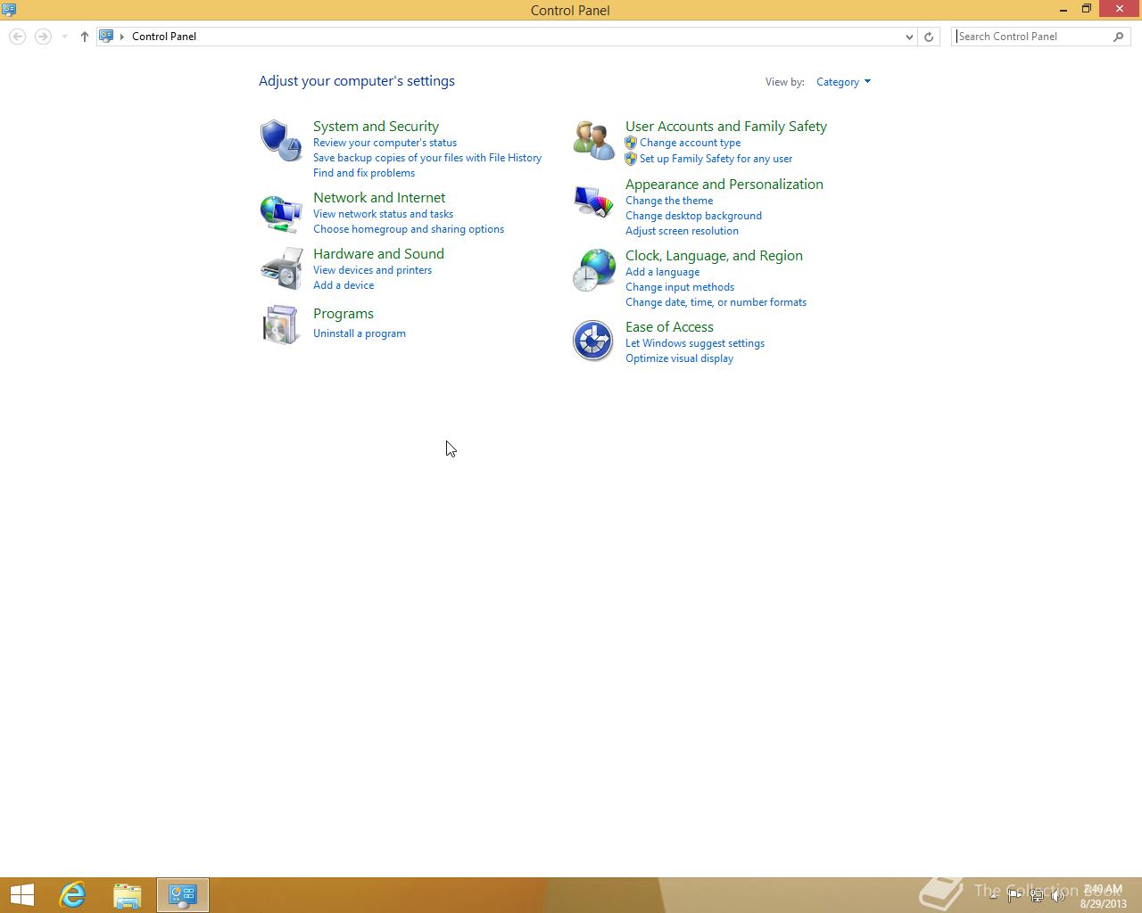This screenshot has height=913, width=1142.
Task: Click the Action Center flag tray icon
Action: [1014, 896]
